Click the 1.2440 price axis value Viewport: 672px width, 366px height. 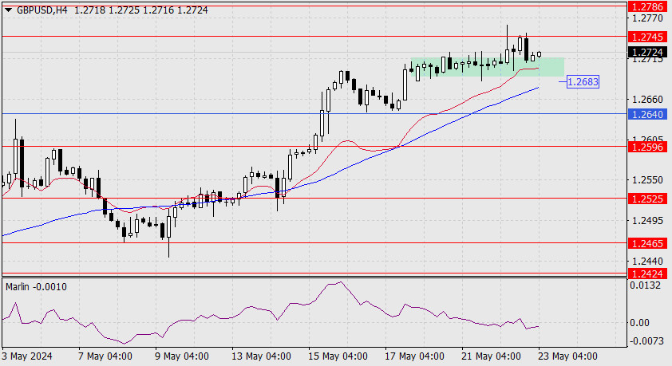(647, 261)
